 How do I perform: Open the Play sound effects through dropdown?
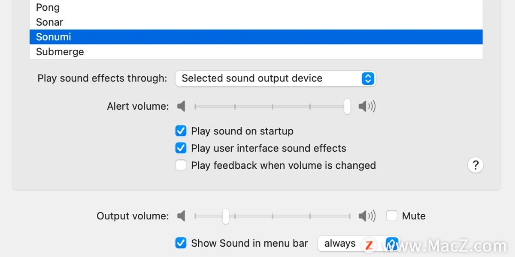(275, 78)
